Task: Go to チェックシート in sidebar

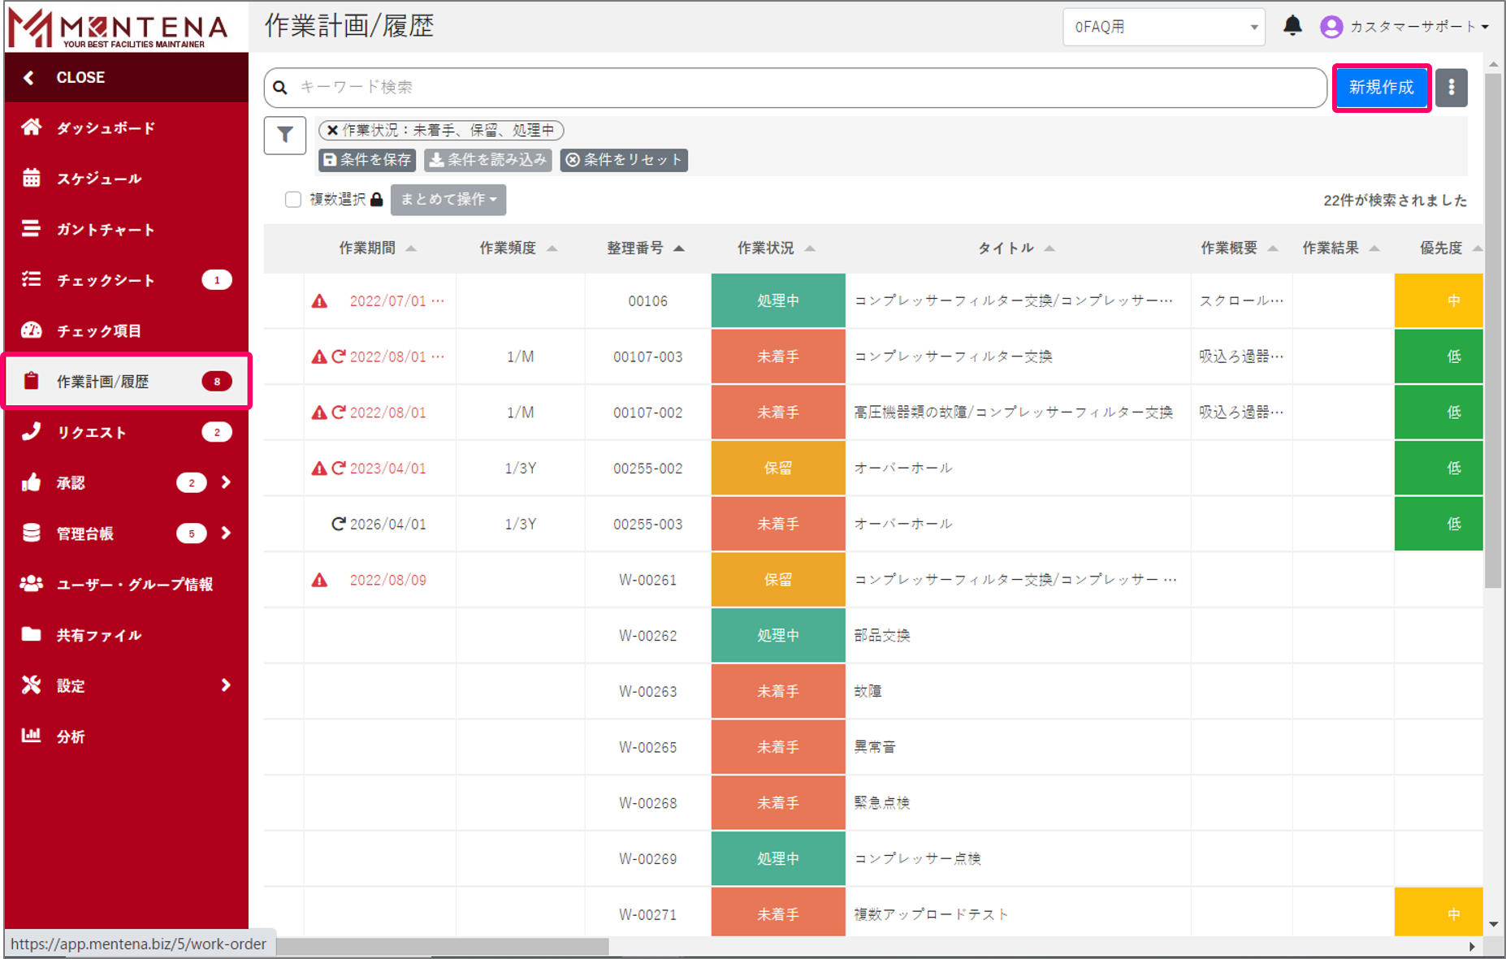Action: (x=106, y=280)
